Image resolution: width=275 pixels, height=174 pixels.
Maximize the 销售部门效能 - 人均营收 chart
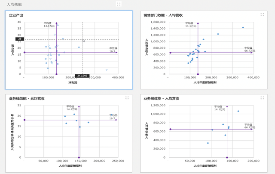tap(262, 15)
